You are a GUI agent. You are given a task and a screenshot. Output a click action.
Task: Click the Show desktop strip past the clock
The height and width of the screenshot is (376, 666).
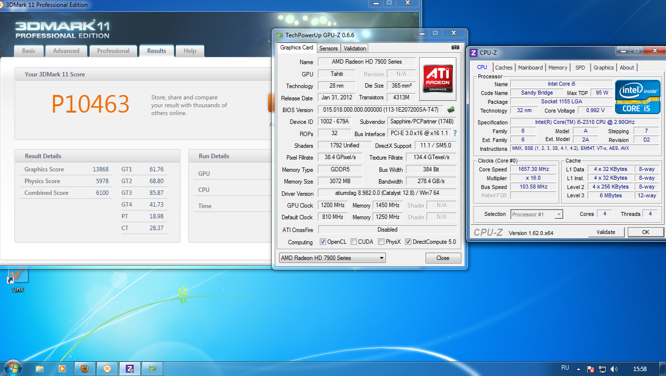pos(663,369)
